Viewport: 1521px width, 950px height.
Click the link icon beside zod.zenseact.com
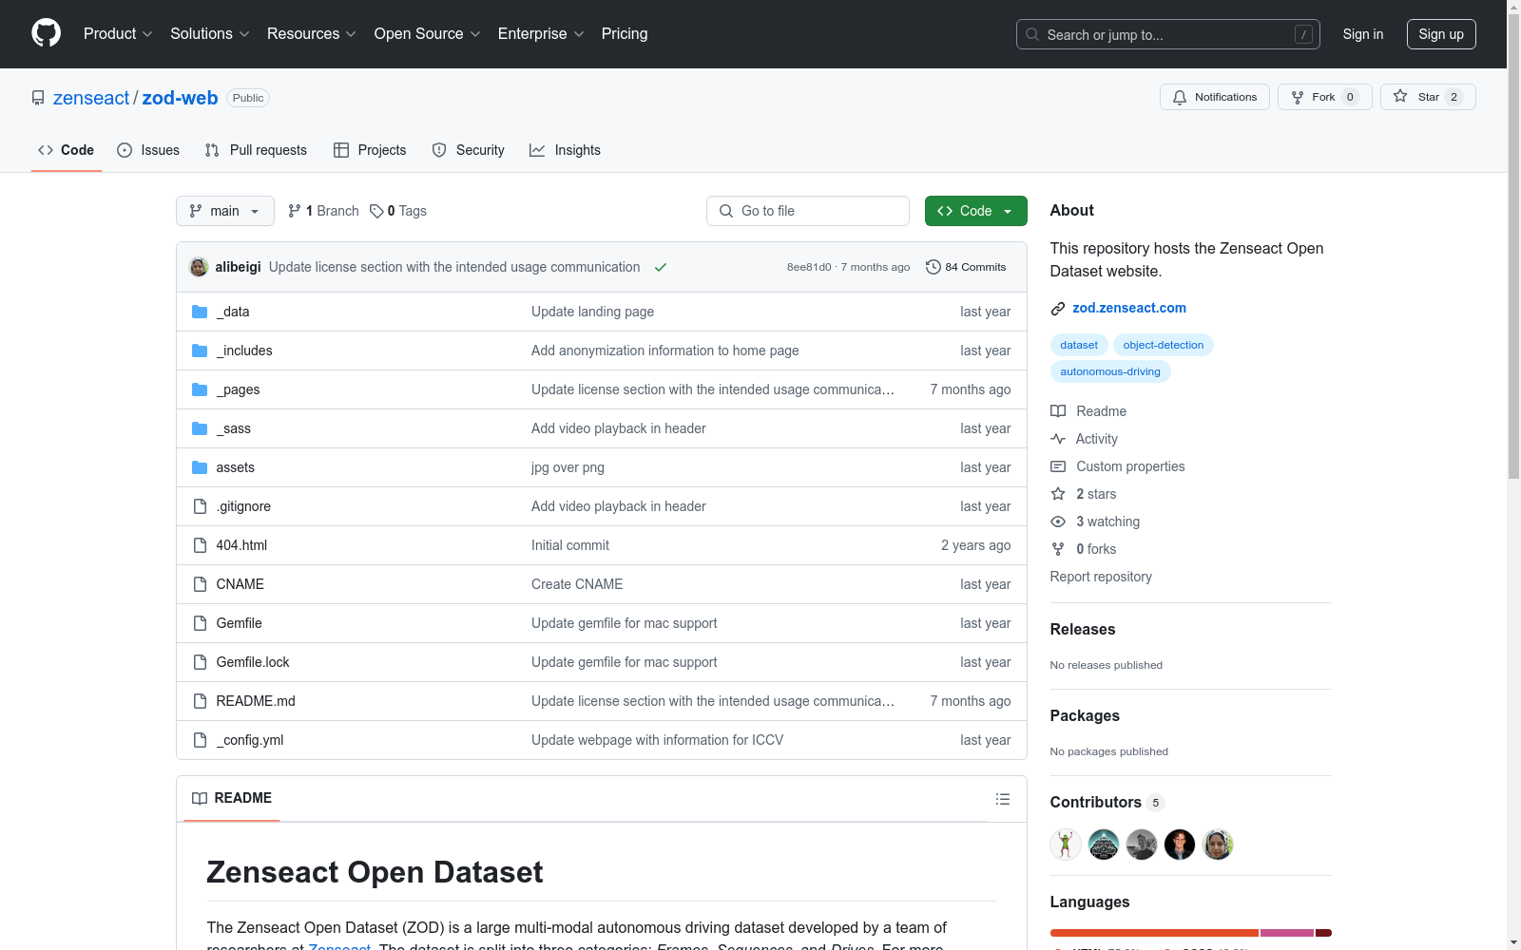(x=1058, y=308)
